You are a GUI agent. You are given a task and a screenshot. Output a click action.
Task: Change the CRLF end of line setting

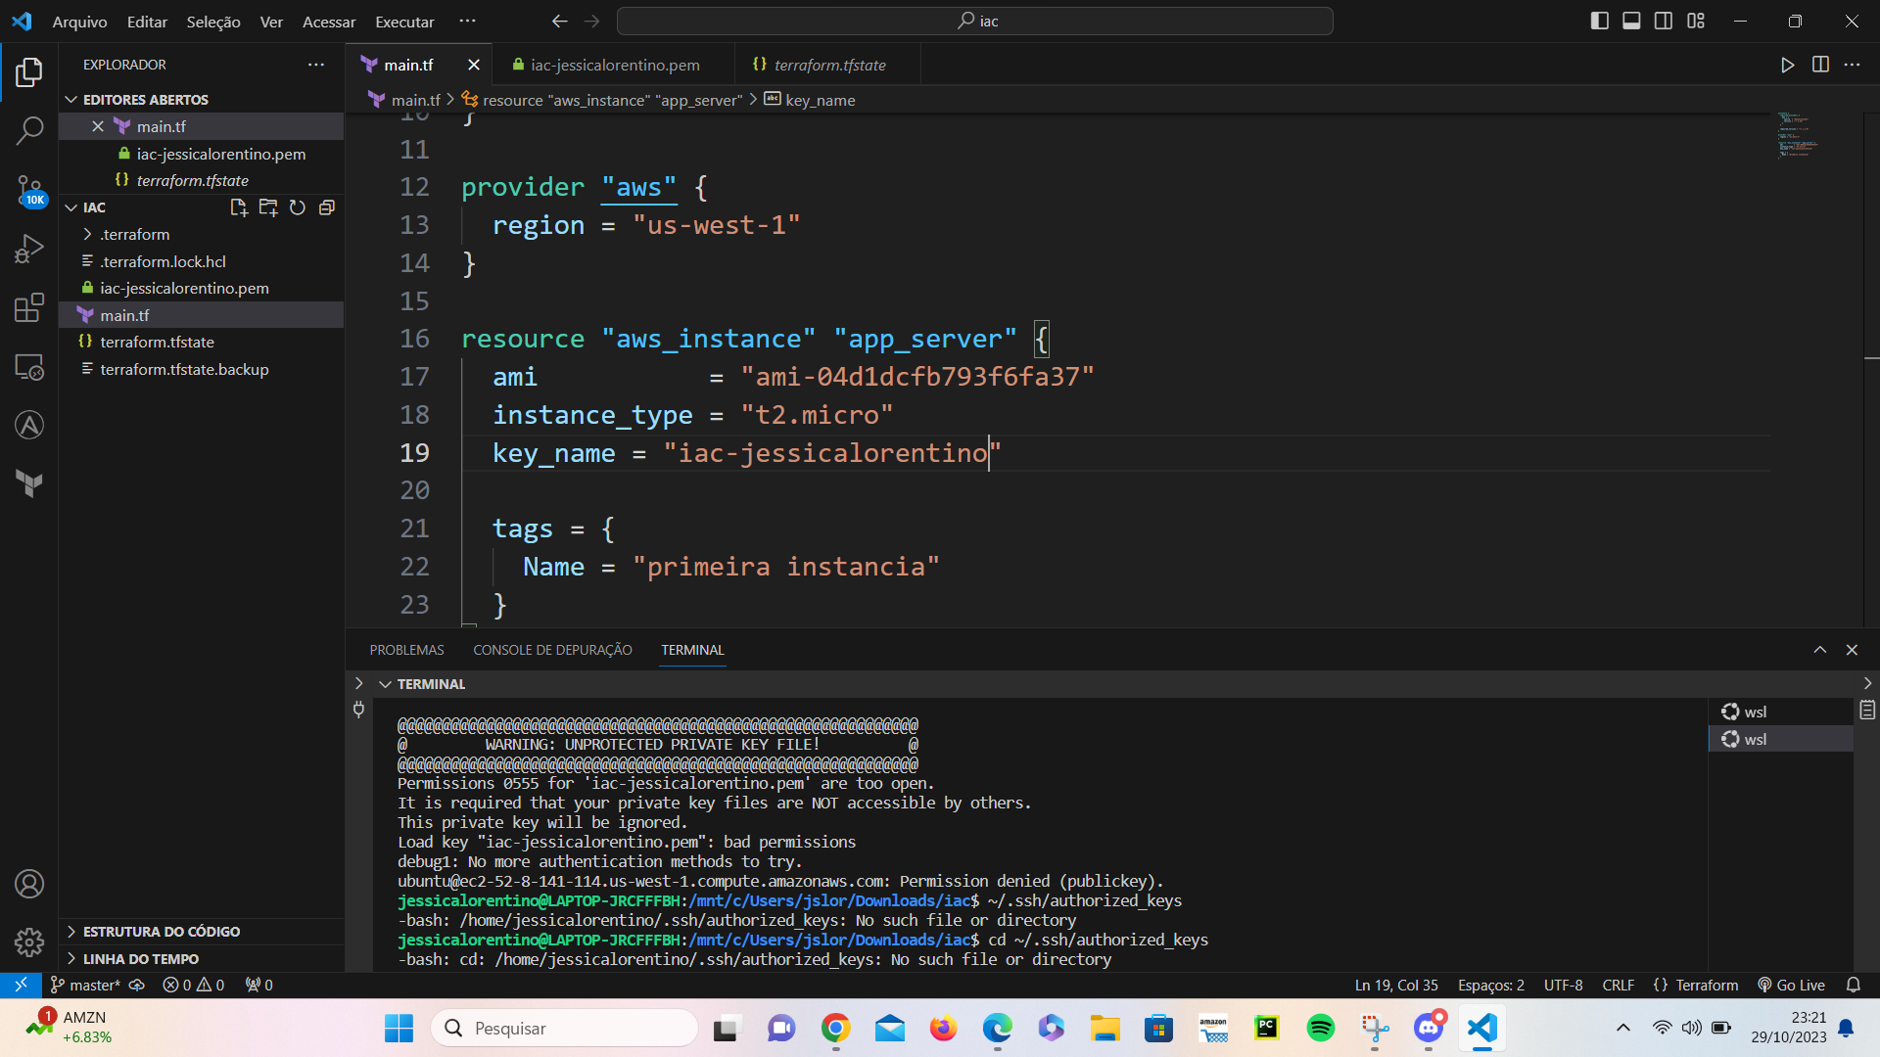1618,985
